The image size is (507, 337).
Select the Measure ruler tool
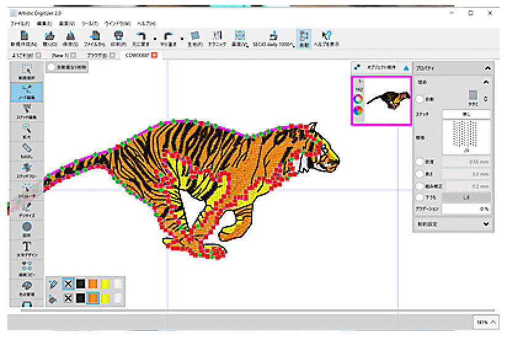(27, 151)
